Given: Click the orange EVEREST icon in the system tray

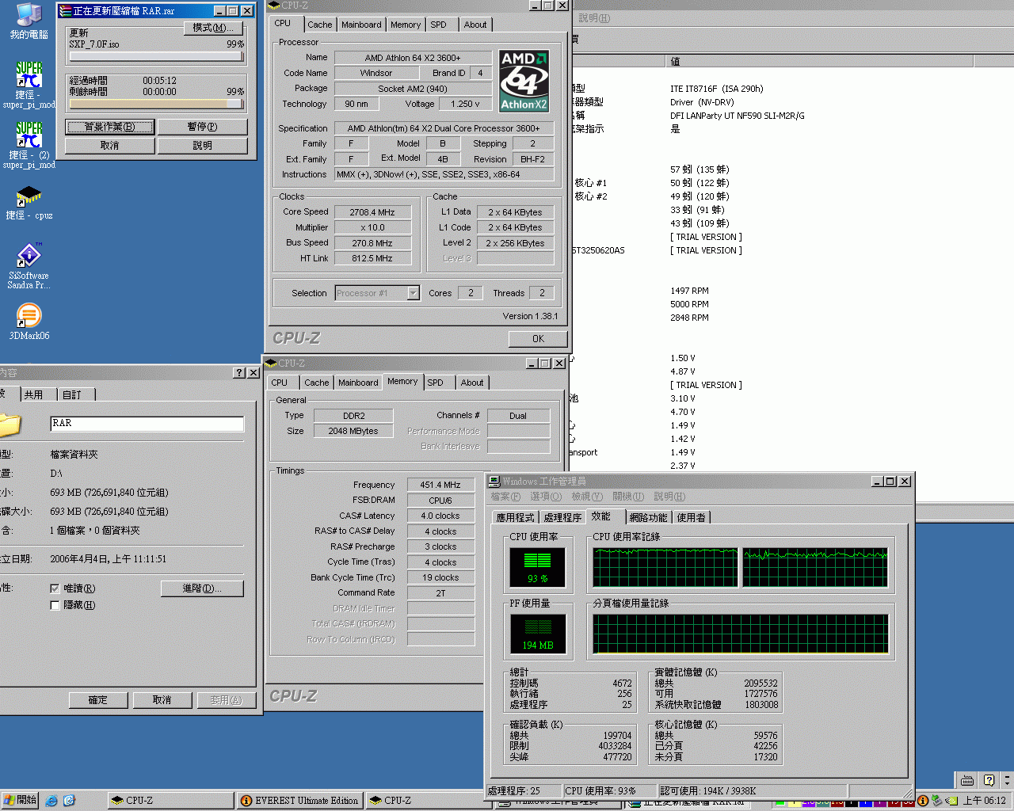Looking at the screenshot, I should [923, 801].
